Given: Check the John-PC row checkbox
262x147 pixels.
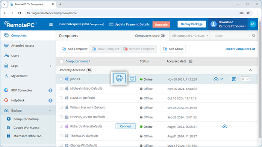Looking at the screenshot, I should tap(61, 79).
